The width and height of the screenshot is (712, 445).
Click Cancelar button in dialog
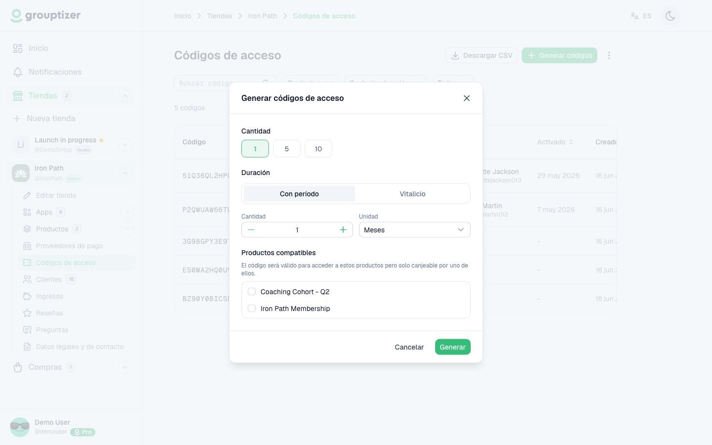409,347
